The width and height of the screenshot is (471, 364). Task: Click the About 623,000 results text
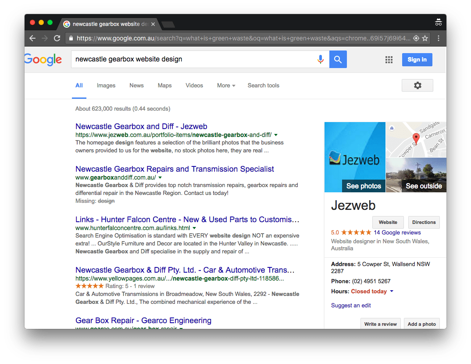[122, 108]
